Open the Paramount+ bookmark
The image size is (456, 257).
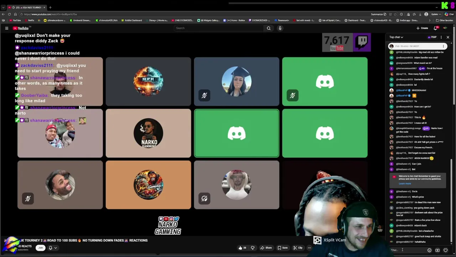tap(281, 20)
